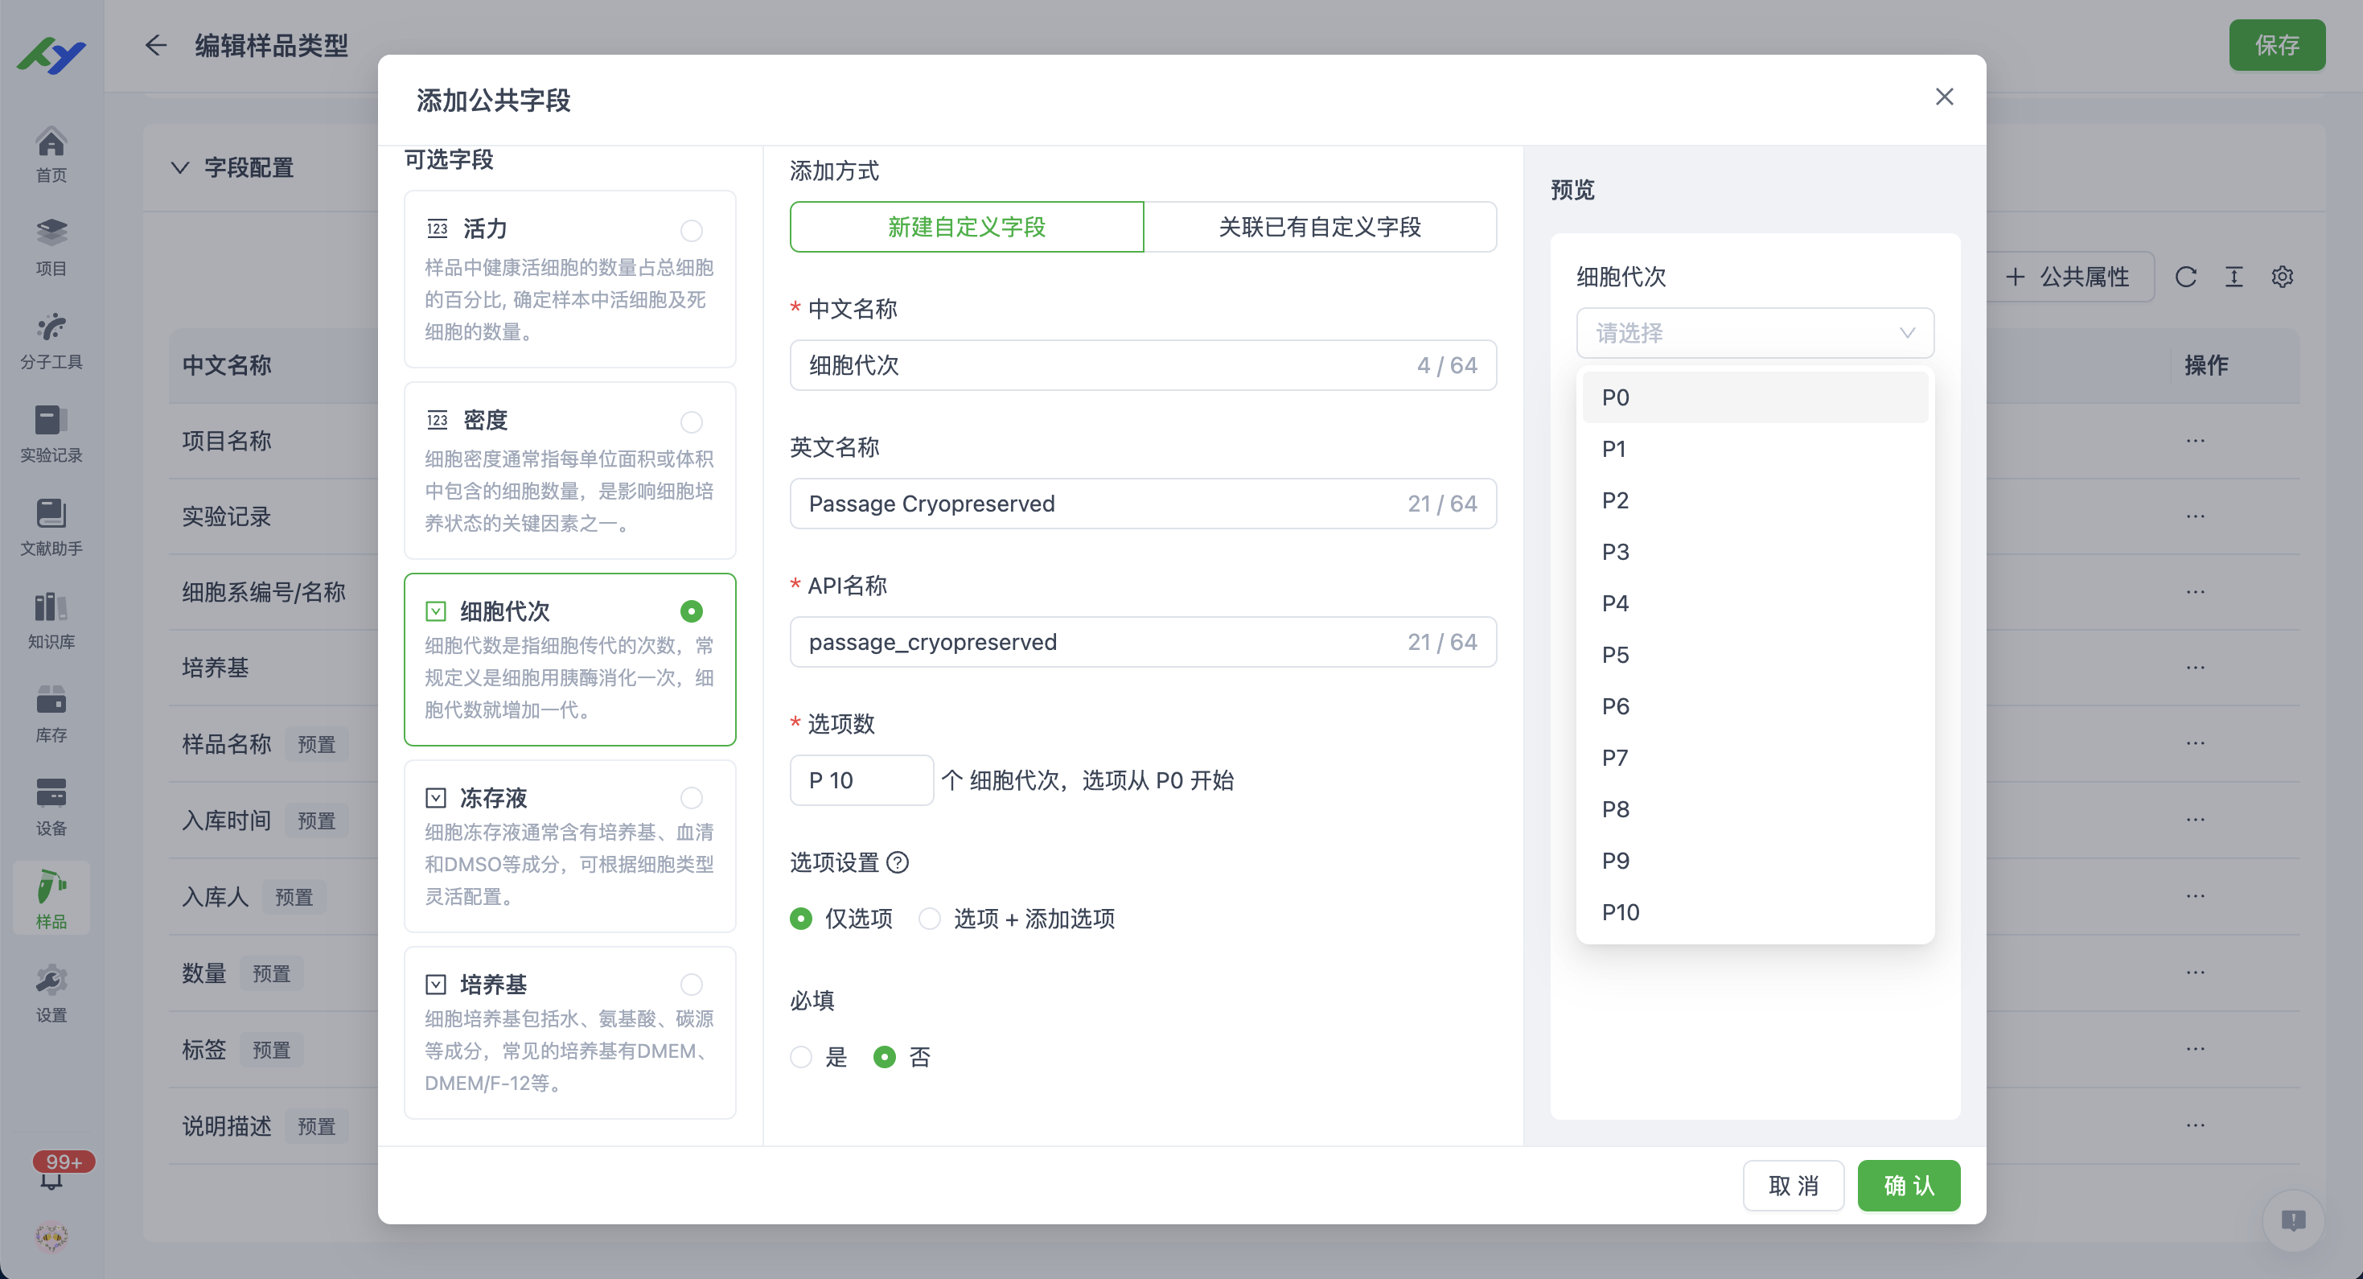Open the table settings gear icon
Image resolution: width=2363 pixels, height=1279 pixels.
(x=2283, y=276)
